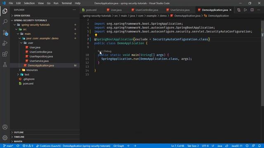Change Tab Size 2 indentation setting
264x148 pixels.
click(x=193, y=146)
